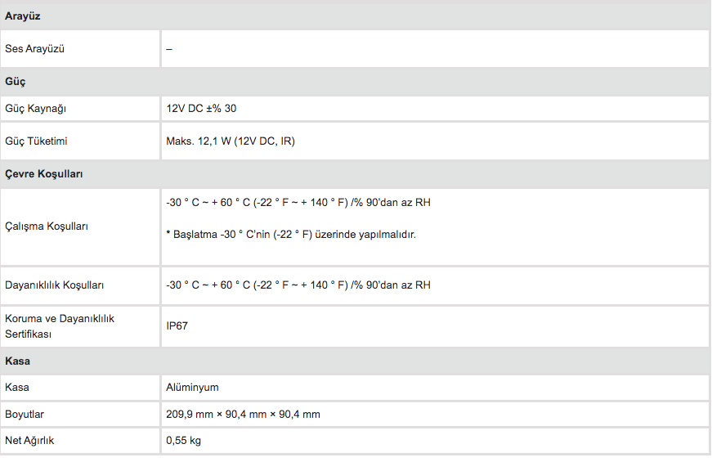Select the Çalışma Koşulları label

(x=46, y=227)
